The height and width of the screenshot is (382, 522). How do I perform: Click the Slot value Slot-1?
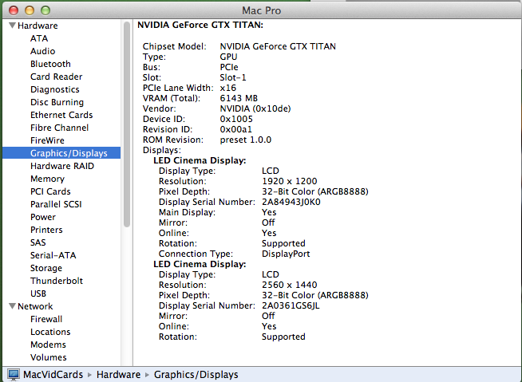point(233,77)
